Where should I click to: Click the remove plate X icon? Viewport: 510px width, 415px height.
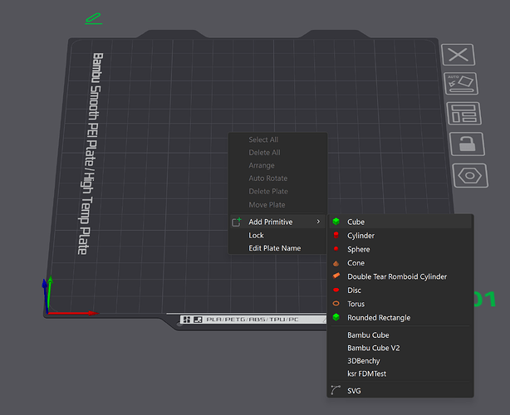pos(458,55)
